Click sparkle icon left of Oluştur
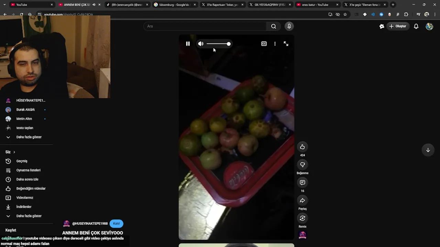440x247 pixels. tap(382, 26)
